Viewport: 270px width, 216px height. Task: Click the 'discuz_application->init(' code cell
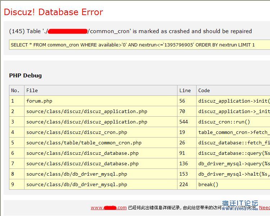[x=233, y=101]
